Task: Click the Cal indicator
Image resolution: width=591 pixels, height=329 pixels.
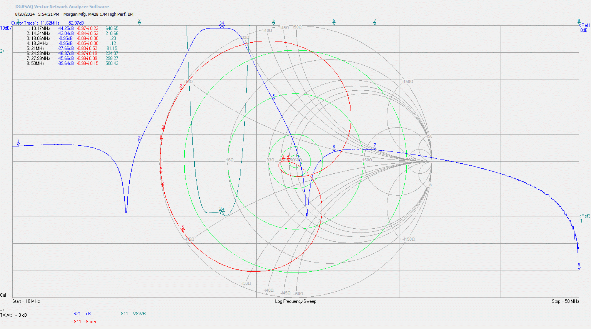Action: pyautogui.click(x=3, y=295)
